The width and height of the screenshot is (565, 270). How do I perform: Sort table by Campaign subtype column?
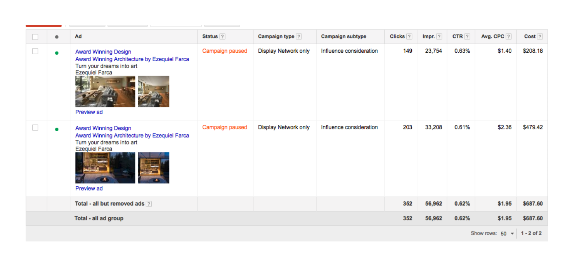(343, 36)
